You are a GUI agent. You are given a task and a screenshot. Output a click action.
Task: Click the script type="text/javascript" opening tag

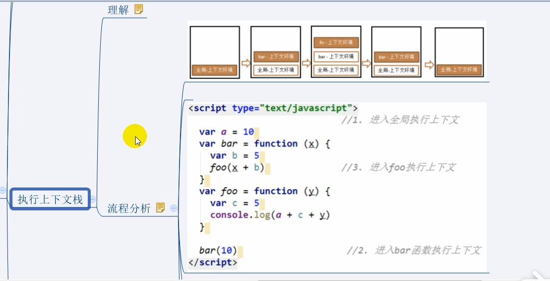(x=273, y=108)
